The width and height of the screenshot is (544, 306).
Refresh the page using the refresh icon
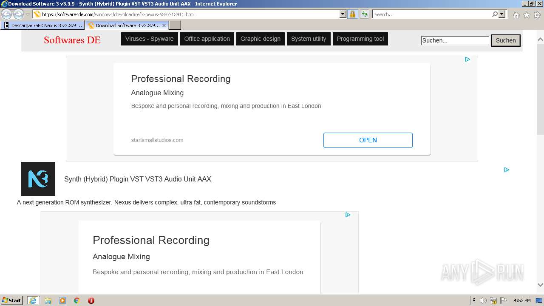(x=365, y=14)
